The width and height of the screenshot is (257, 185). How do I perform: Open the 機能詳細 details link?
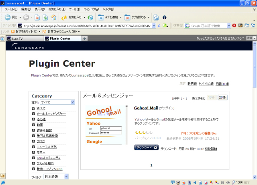211,149
